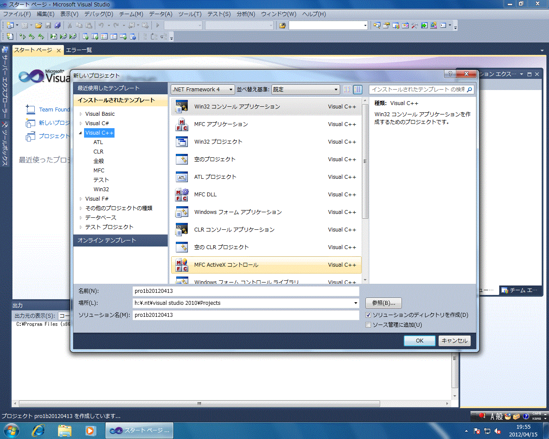549x439 pixels.
Task: Open the Extension Manager toolbar icon
Action: click(434, 25)
